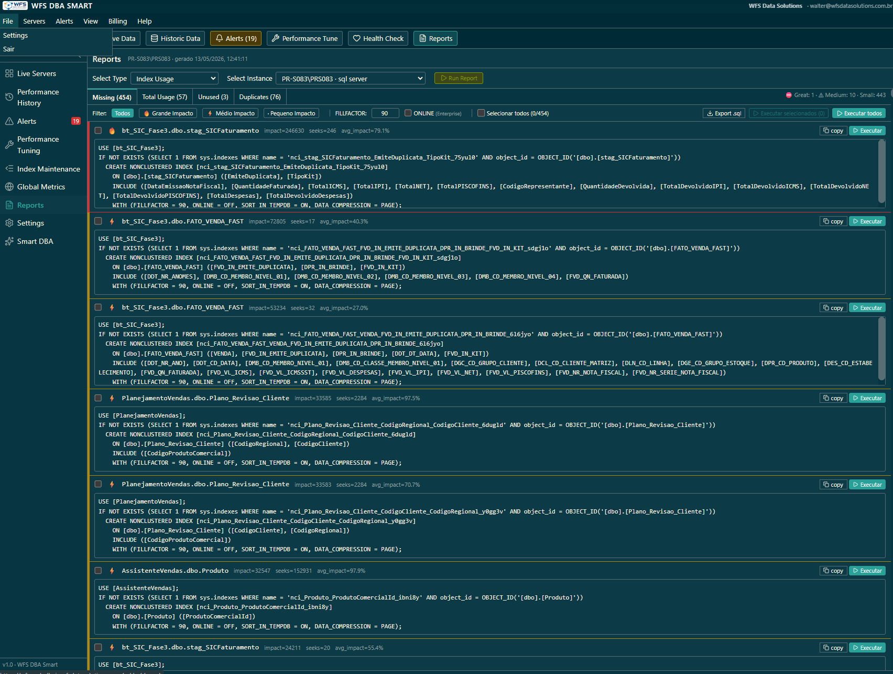
Task: Open the File menu
Action: coord(8,21)
